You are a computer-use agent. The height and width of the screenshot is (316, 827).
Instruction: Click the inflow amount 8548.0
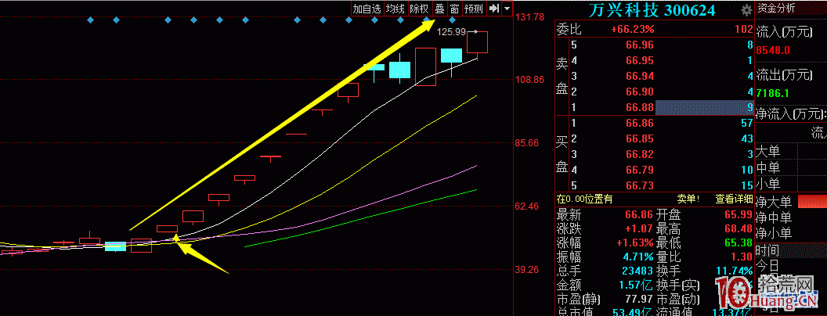(773, 51)
